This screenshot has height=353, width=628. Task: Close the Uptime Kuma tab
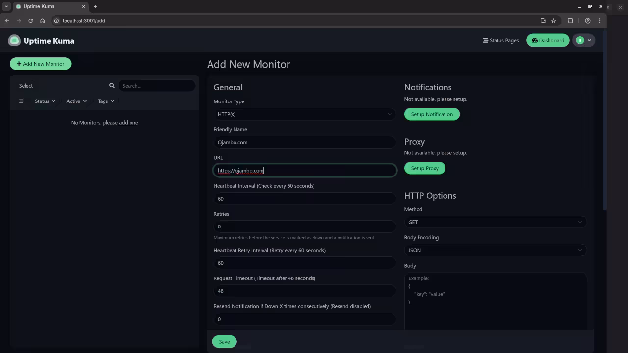click(83, 6)
